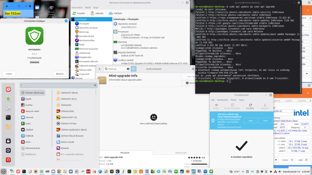Show hidden tray icons with the up chevron
The width and height of the screenshot is (312, 175).
(243, 171)
